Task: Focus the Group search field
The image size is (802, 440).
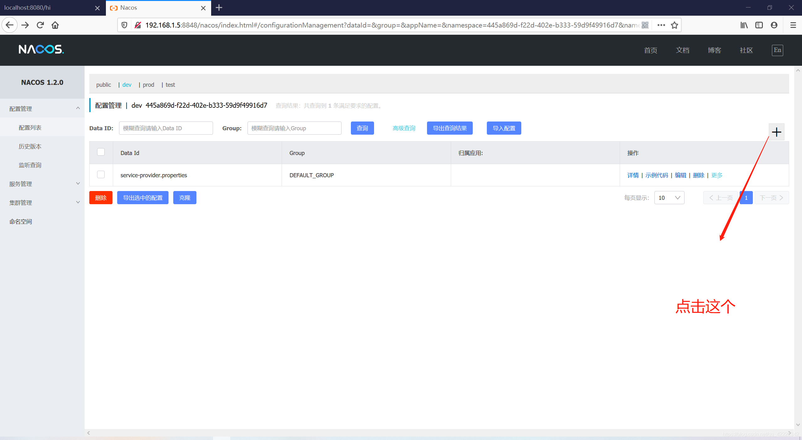Action: tap(294, 128)
